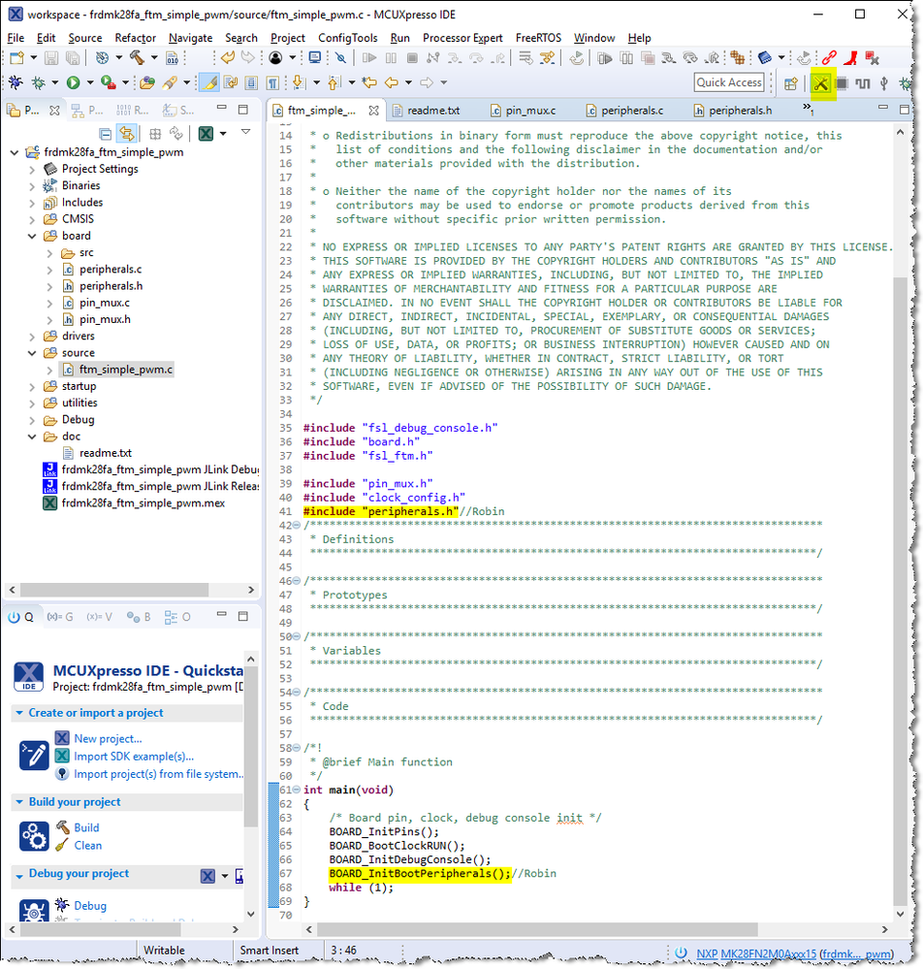Open the Project Explorer View Menu triangle

point(245,132)
